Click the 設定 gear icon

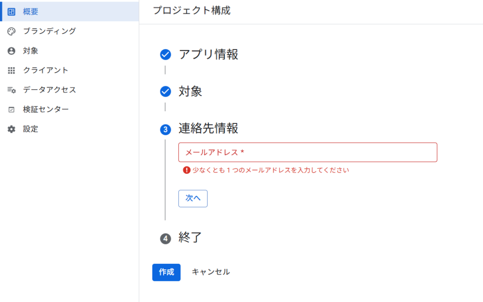(x=12, y=129)
